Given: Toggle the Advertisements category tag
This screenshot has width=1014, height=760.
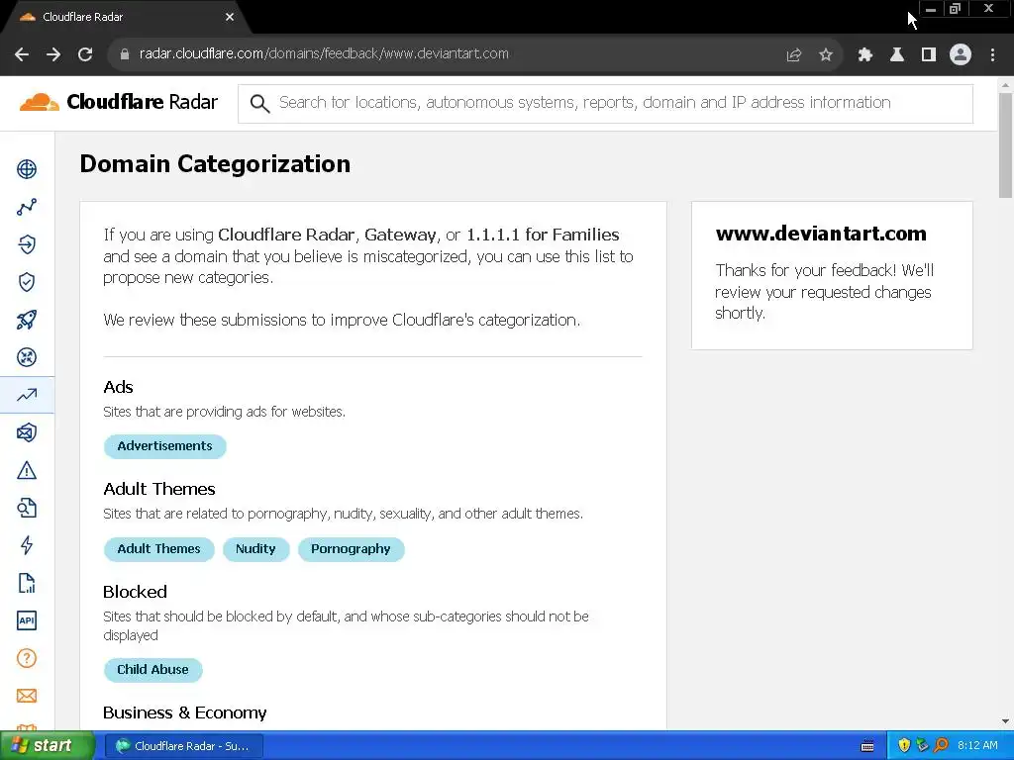Looking at the screenshot, I should [165, 446].
